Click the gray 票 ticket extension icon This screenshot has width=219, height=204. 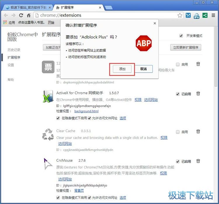(48, 67)
